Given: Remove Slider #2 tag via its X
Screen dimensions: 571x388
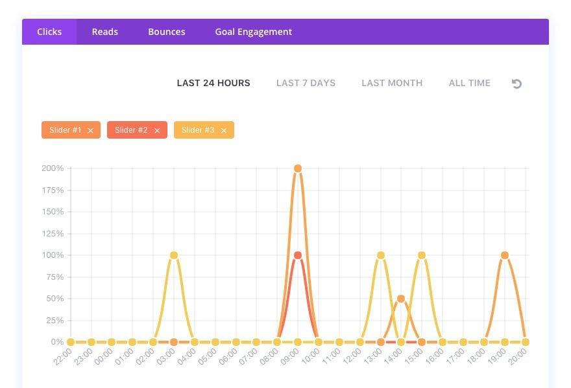Looking at the screenshot, I should pyautogui.click(x=157, y=131).
